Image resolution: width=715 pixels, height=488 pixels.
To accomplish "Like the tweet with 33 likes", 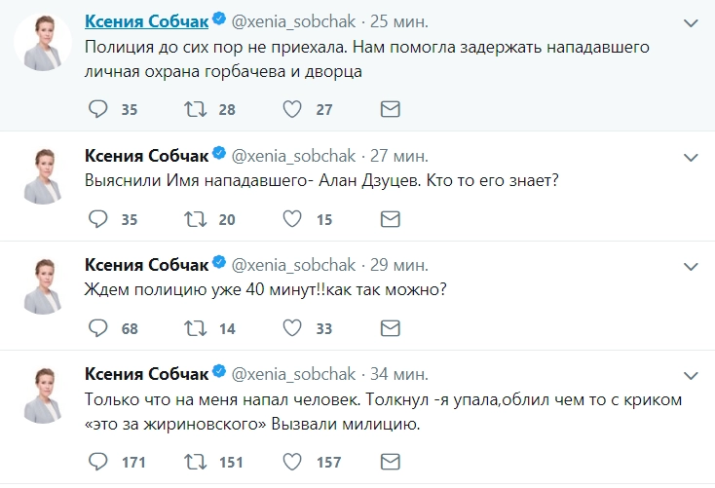I will 291,328.
